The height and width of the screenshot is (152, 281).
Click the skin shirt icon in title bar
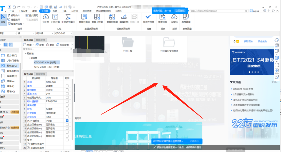coord(273,11)
